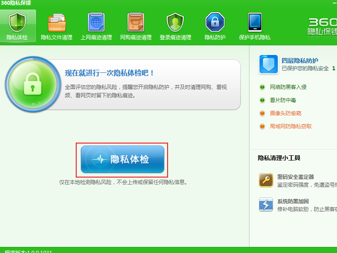Click the orange dot beside 摄像头防偷窥
The width and height of the screenshot is (337, 253).
click(x=262, y=113)
